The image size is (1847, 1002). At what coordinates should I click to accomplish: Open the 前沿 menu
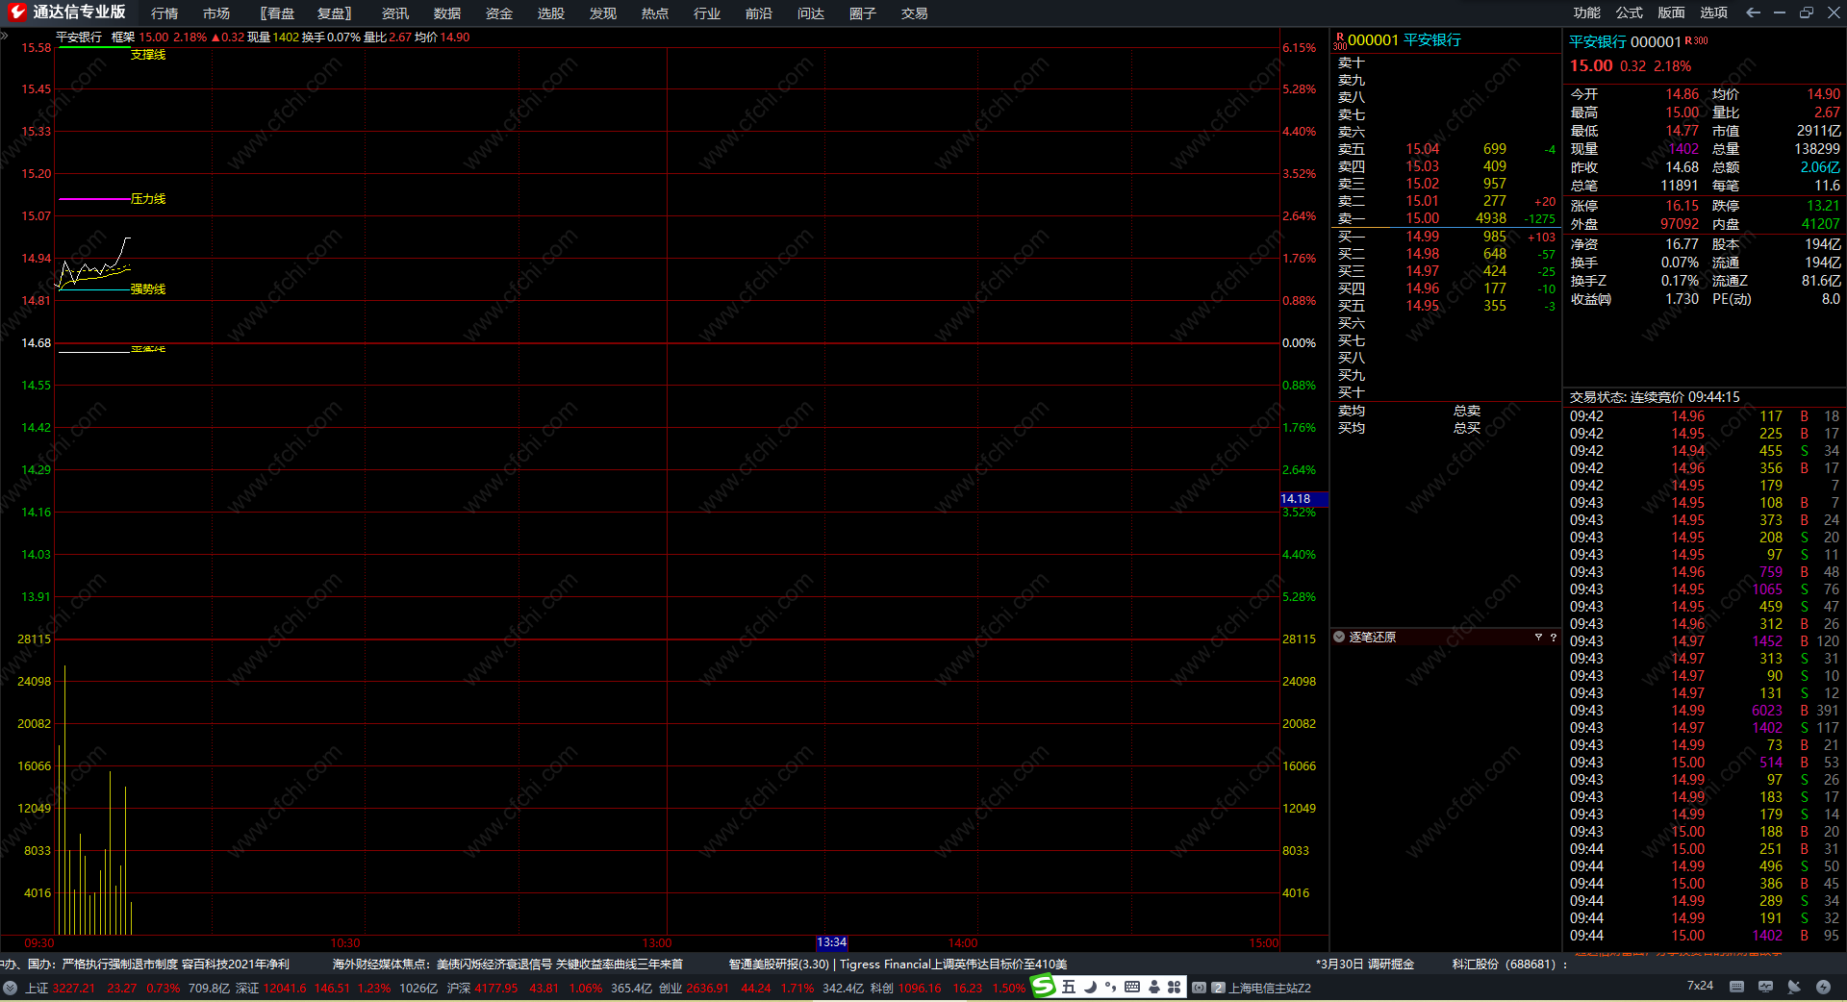pos(759,13)
